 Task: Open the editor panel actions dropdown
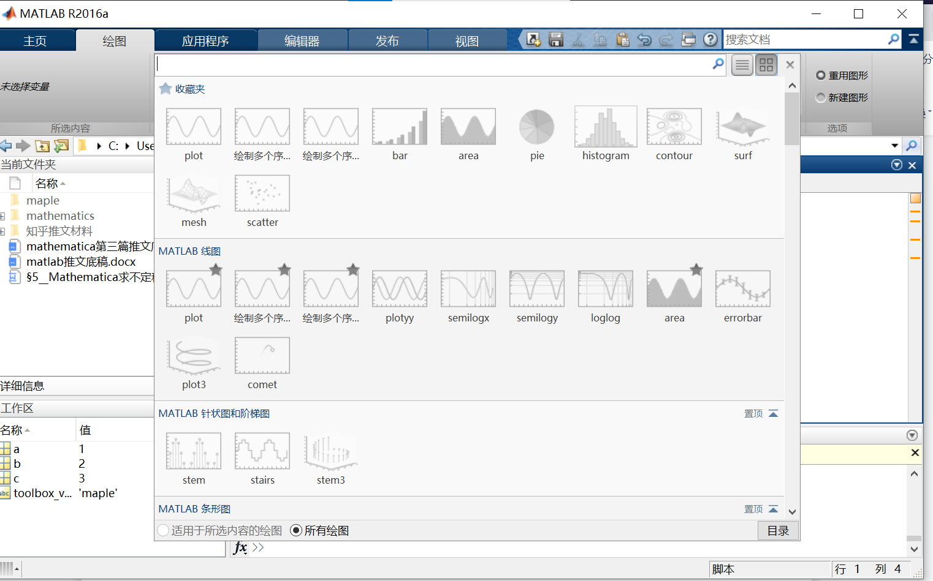[x=897, y=165]
